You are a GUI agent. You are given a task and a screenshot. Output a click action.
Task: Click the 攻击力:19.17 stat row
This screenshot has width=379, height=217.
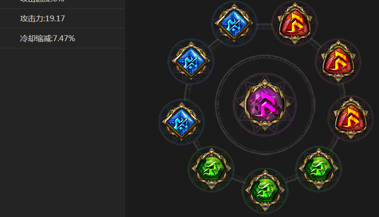click(62, 18)
